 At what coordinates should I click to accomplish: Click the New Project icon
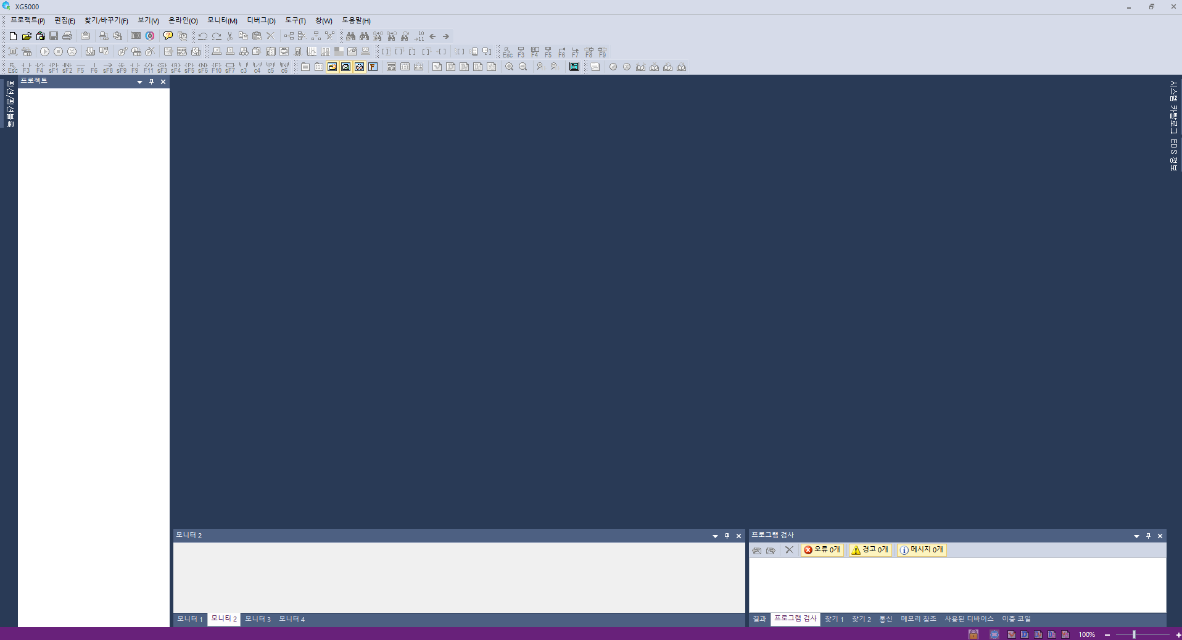[13, 36]
